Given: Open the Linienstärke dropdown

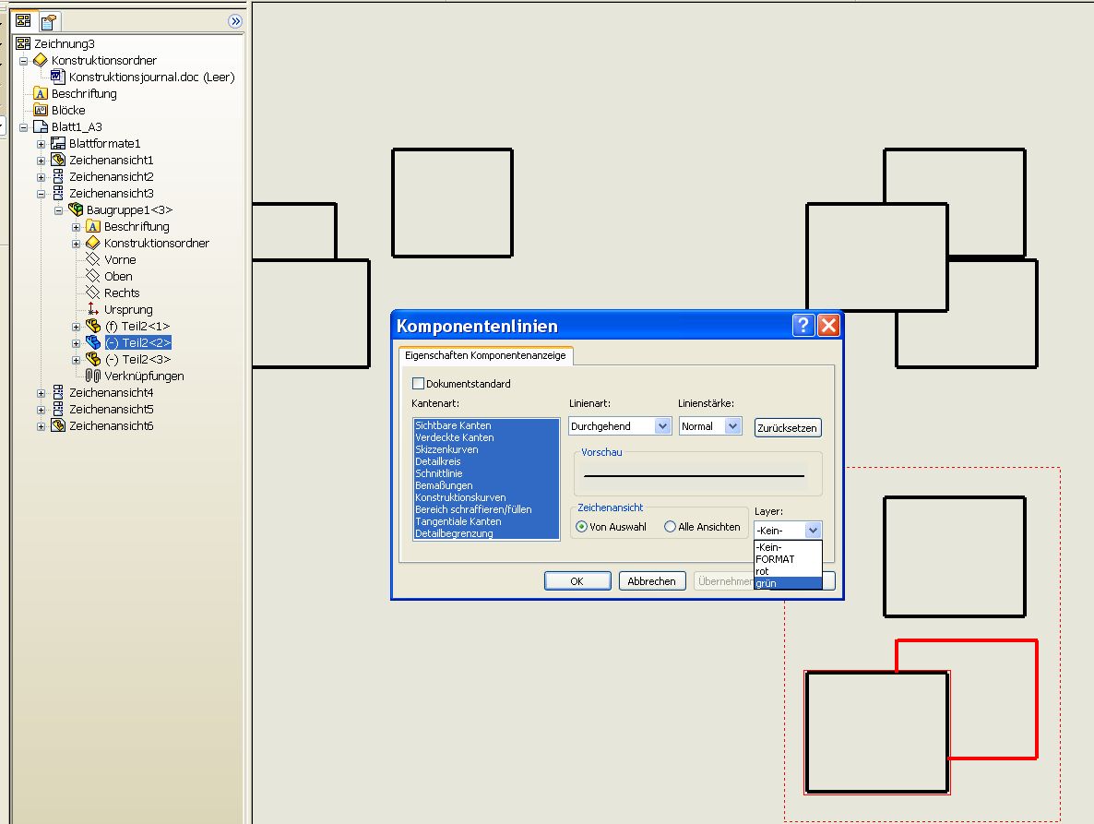Looking at the screenshot, I should tap(732, 426).
